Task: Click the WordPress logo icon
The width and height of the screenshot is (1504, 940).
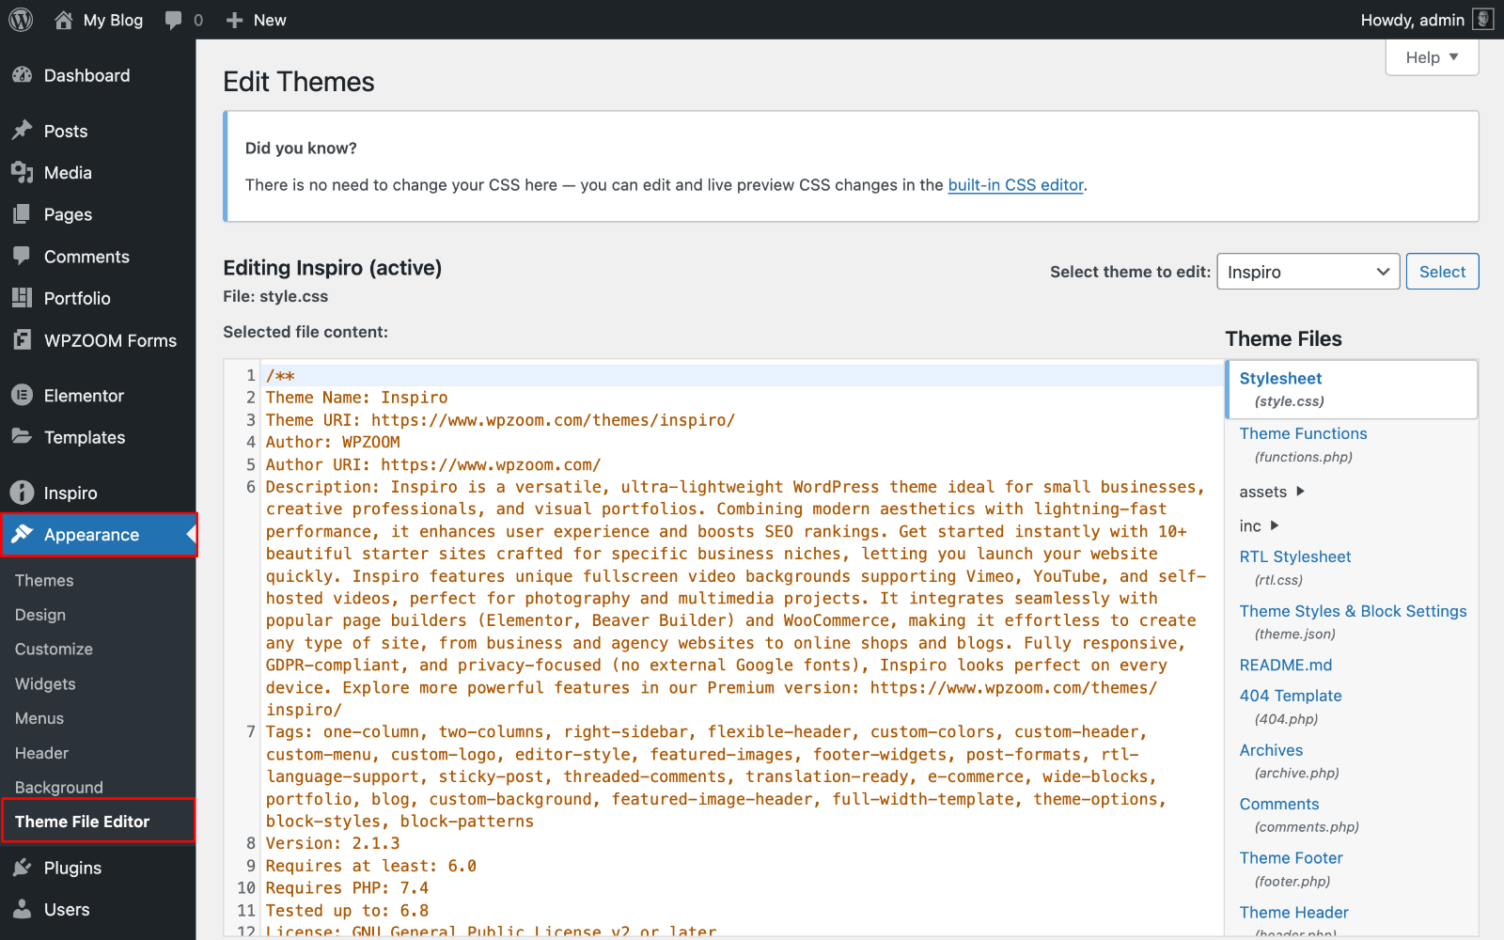Action: (x=21, y=20)
